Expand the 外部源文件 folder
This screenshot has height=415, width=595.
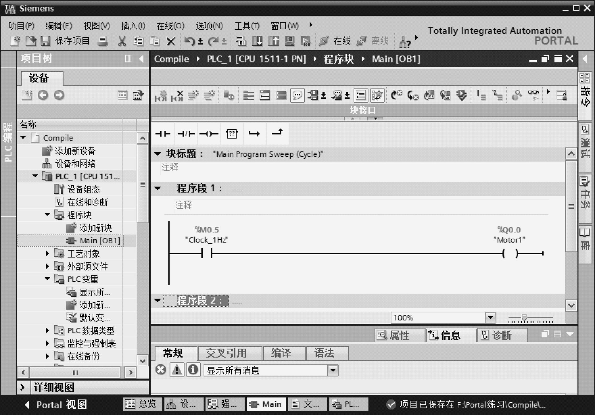coord(47,266)
